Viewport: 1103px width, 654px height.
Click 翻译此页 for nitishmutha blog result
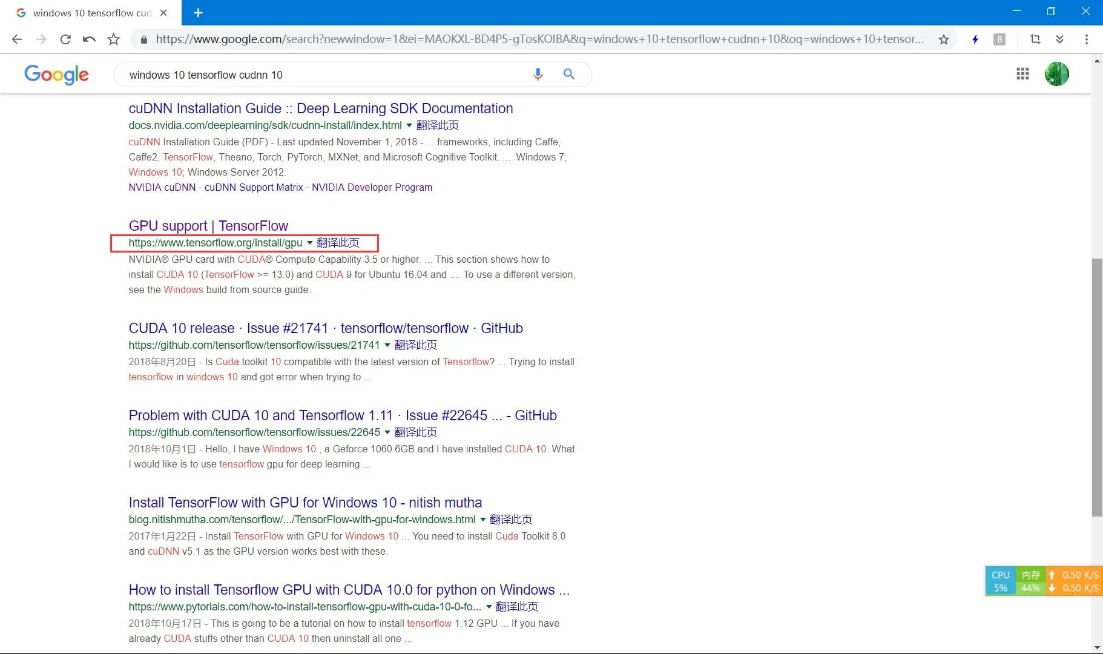511,520
